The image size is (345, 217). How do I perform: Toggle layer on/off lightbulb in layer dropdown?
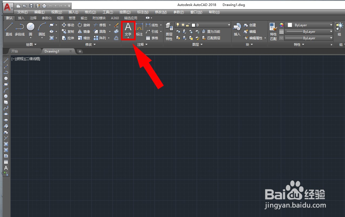click(178, 25)
